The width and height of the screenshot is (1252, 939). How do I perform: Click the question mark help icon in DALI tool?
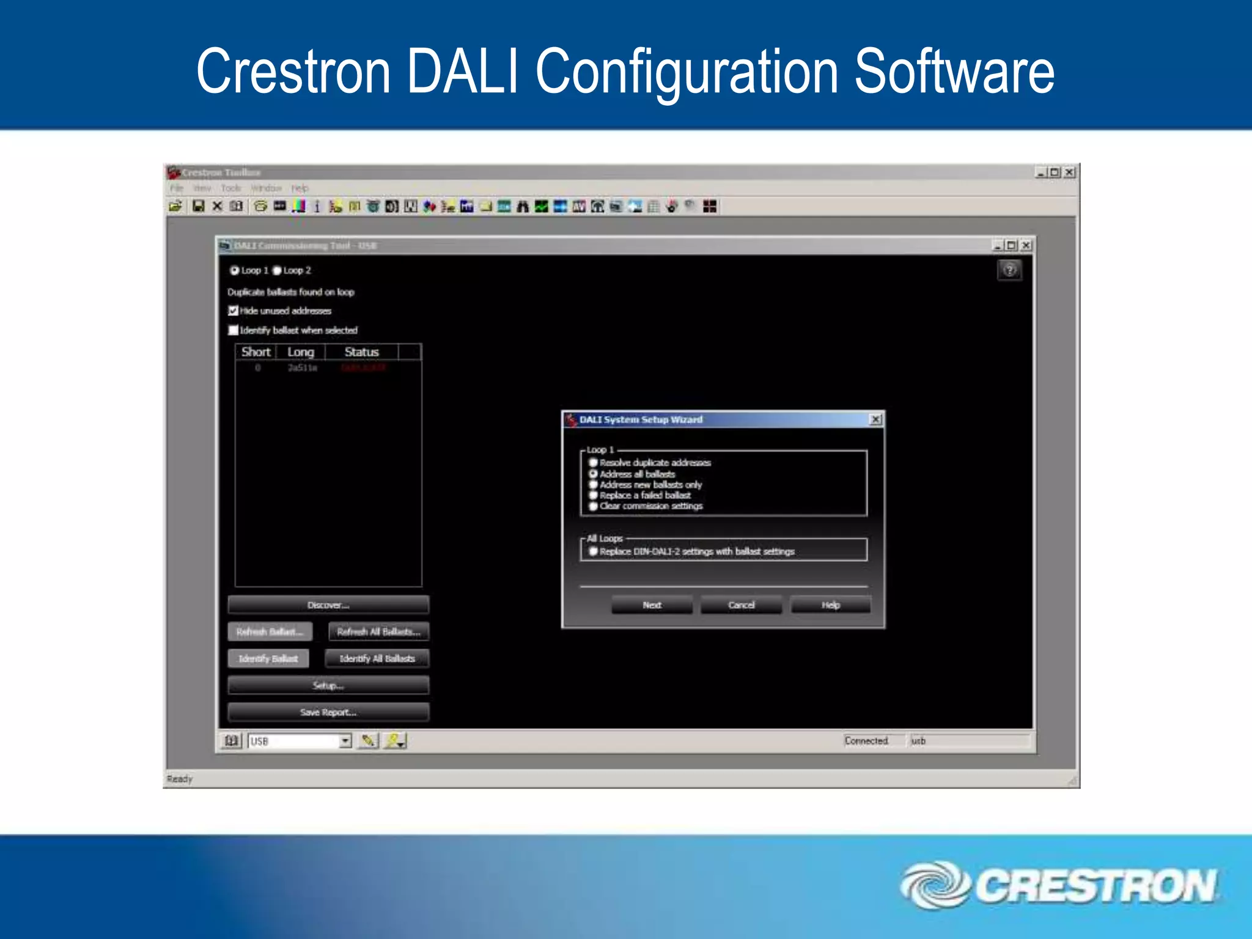pyautogui.click(x=1010, y=270)
